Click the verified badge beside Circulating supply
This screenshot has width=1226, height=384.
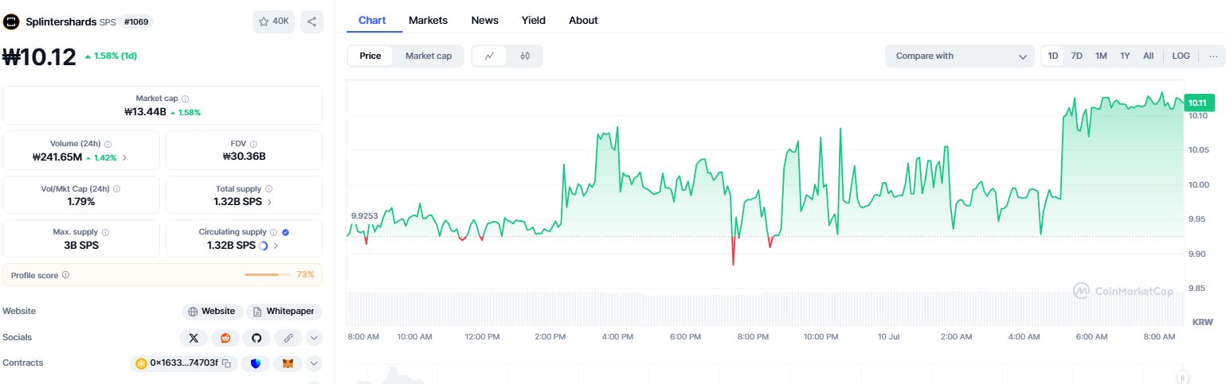pos(285,232)
